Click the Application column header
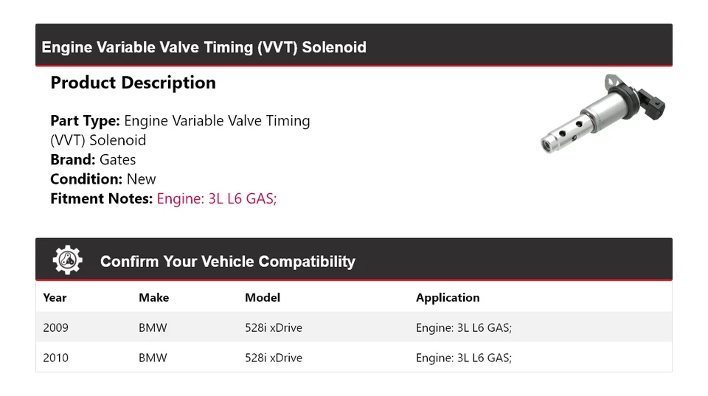708x396 pixels. pyautogui.click(x=448, y=298)
